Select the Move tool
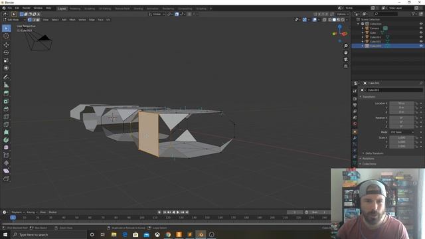Image resolution: width=425 pixels, height=239 pixels. pyautogui.click(x=6, y=45)
